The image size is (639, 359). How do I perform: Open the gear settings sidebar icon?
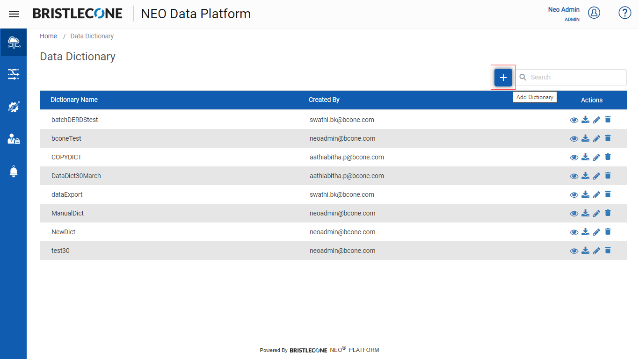point(14,107)
